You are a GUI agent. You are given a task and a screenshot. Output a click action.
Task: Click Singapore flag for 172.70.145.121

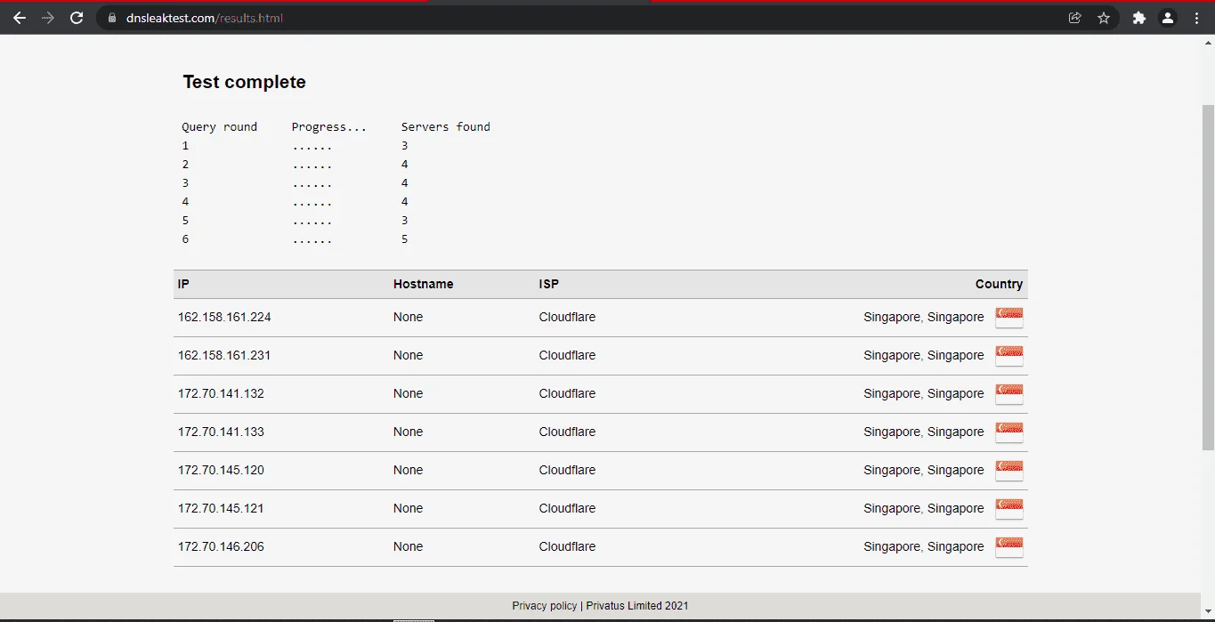[1009, 509]
